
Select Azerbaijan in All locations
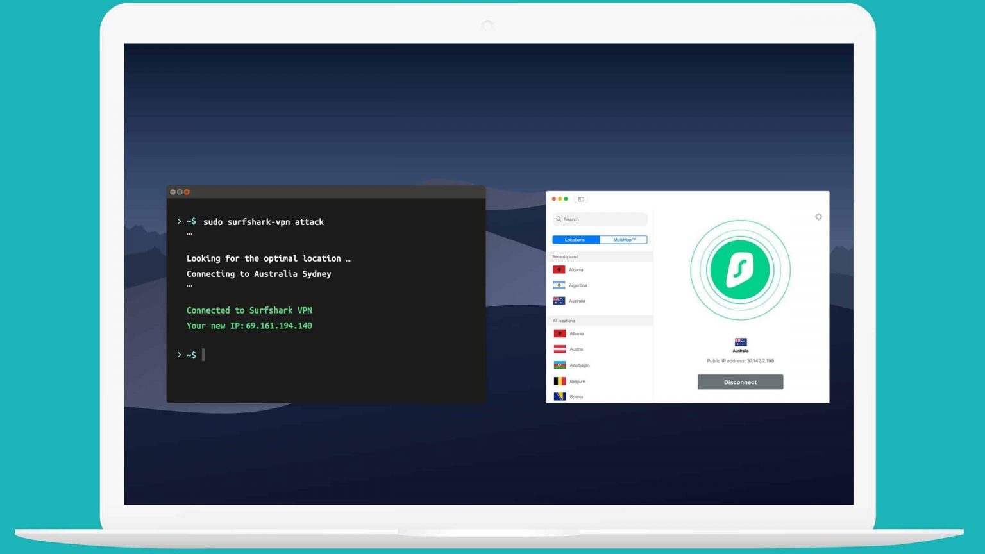pyautogui.click(x=600, y=365)
